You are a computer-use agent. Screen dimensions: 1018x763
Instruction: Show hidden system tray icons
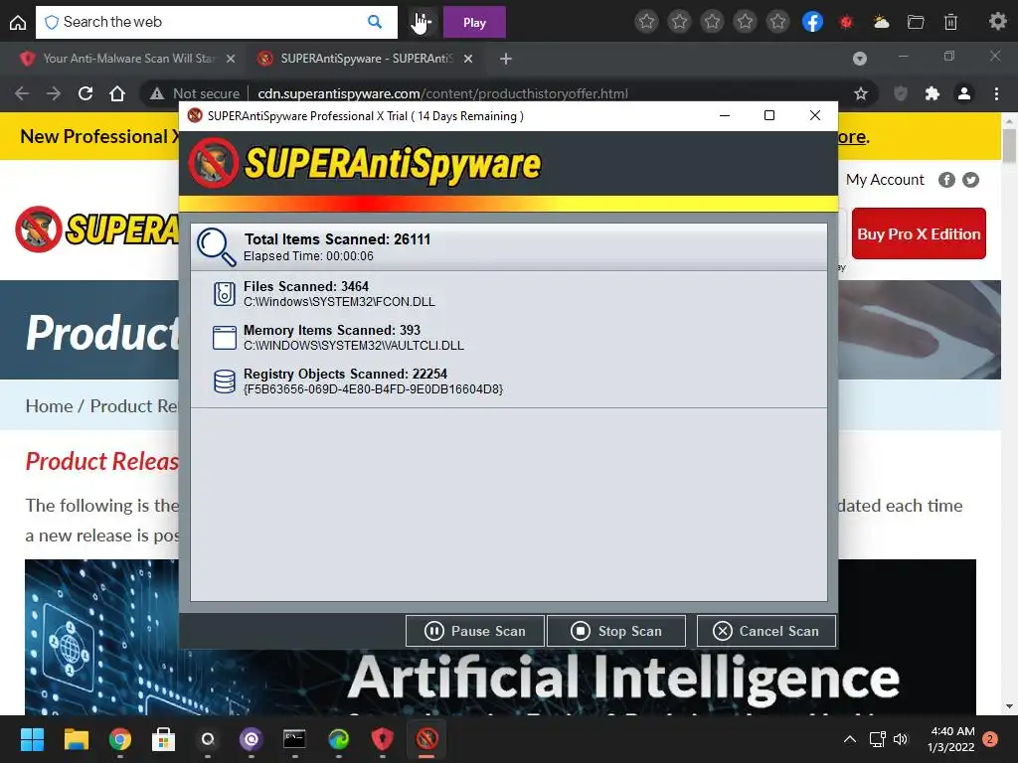[x=849, y=739]
